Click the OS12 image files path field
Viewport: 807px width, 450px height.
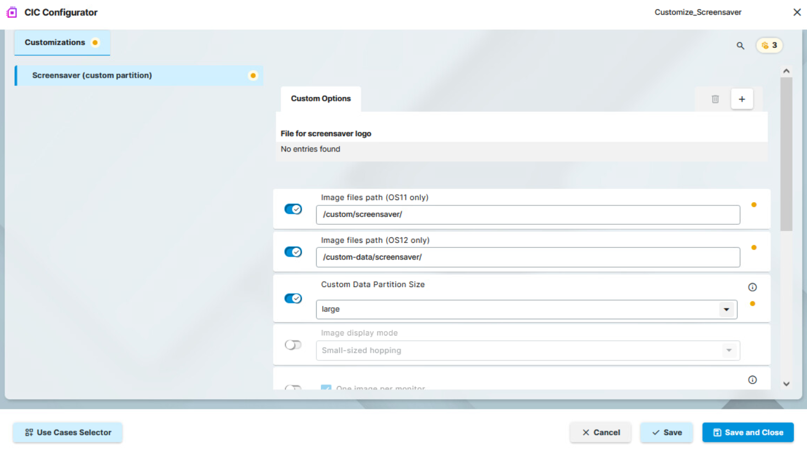coord(527,257)
